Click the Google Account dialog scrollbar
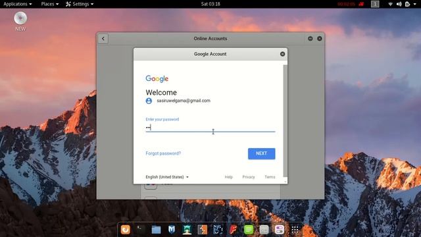The height and width of the screenshot is (237, 421). click(x=285, y=121)
